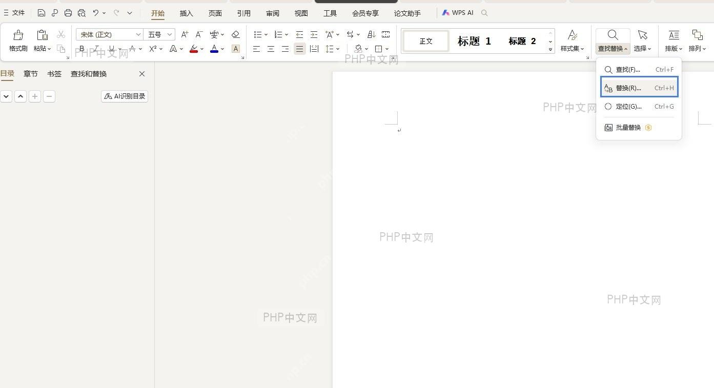Switch to the 插入 ribbon tab
The height and width of the screenshot is (388, 714).
[187, 13]
